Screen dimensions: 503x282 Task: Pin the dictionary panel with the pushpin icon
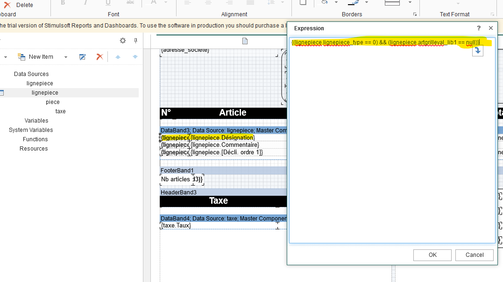tap(136, 41)
